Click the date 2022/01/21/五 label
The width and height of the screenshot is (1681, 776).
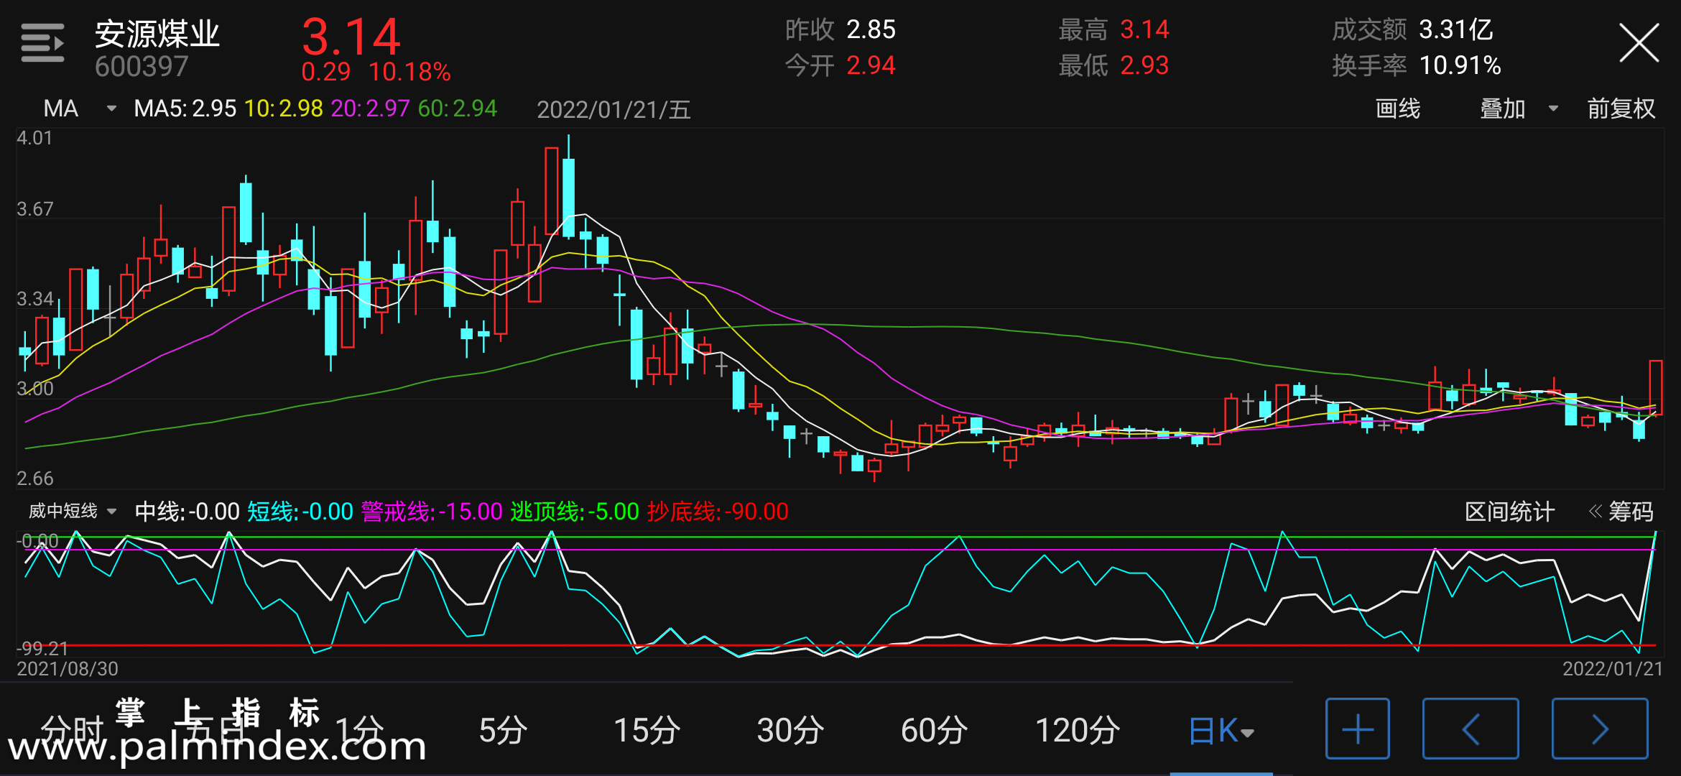[x=613, y=109]
